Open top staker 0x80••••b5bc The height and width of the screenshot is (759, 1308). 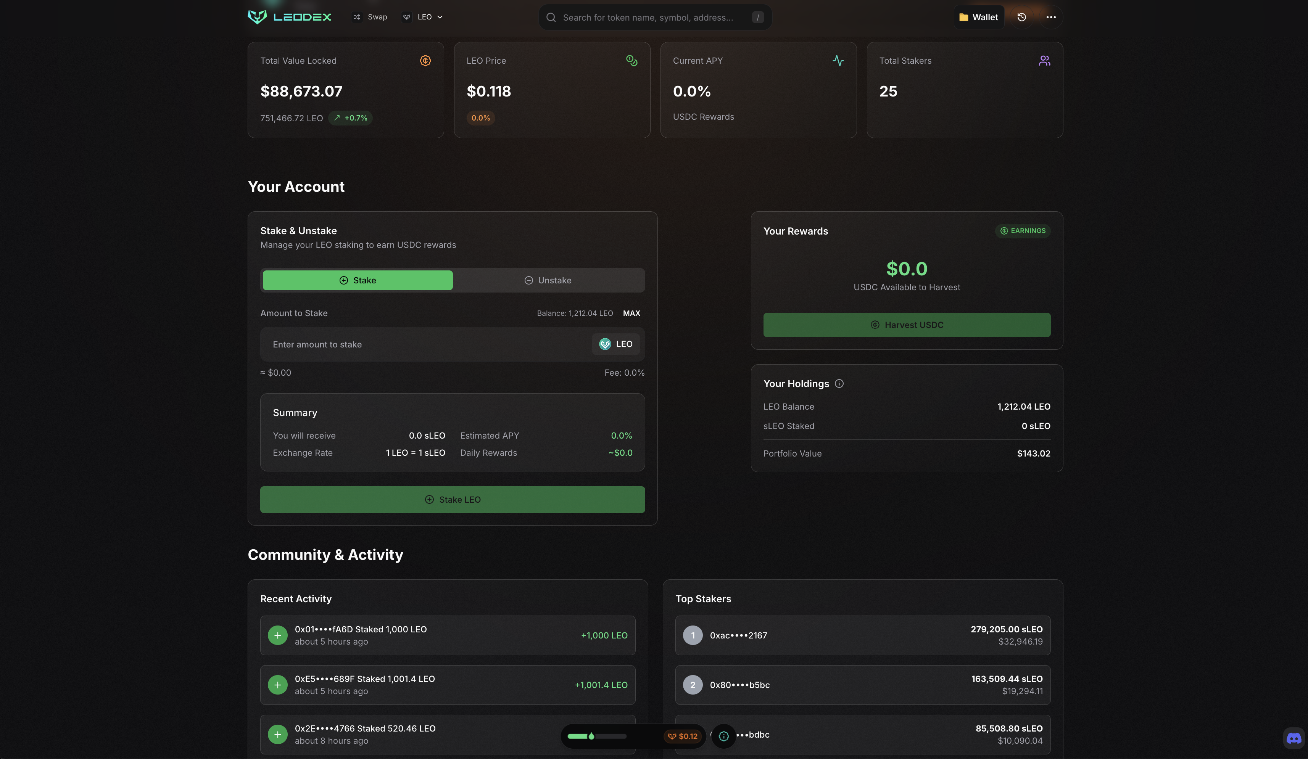coord(863,685)
